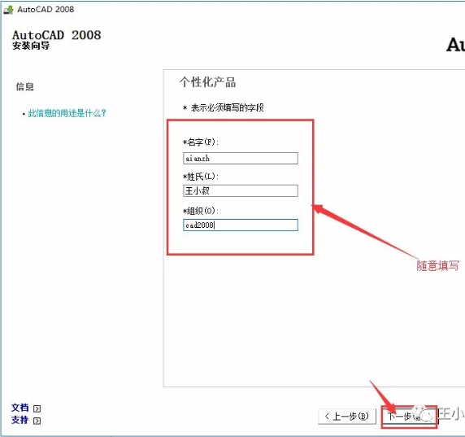The height and width of the screenshot is (437, 465).
Task: Click the *名字(F): label
Action: coord(201,142)
